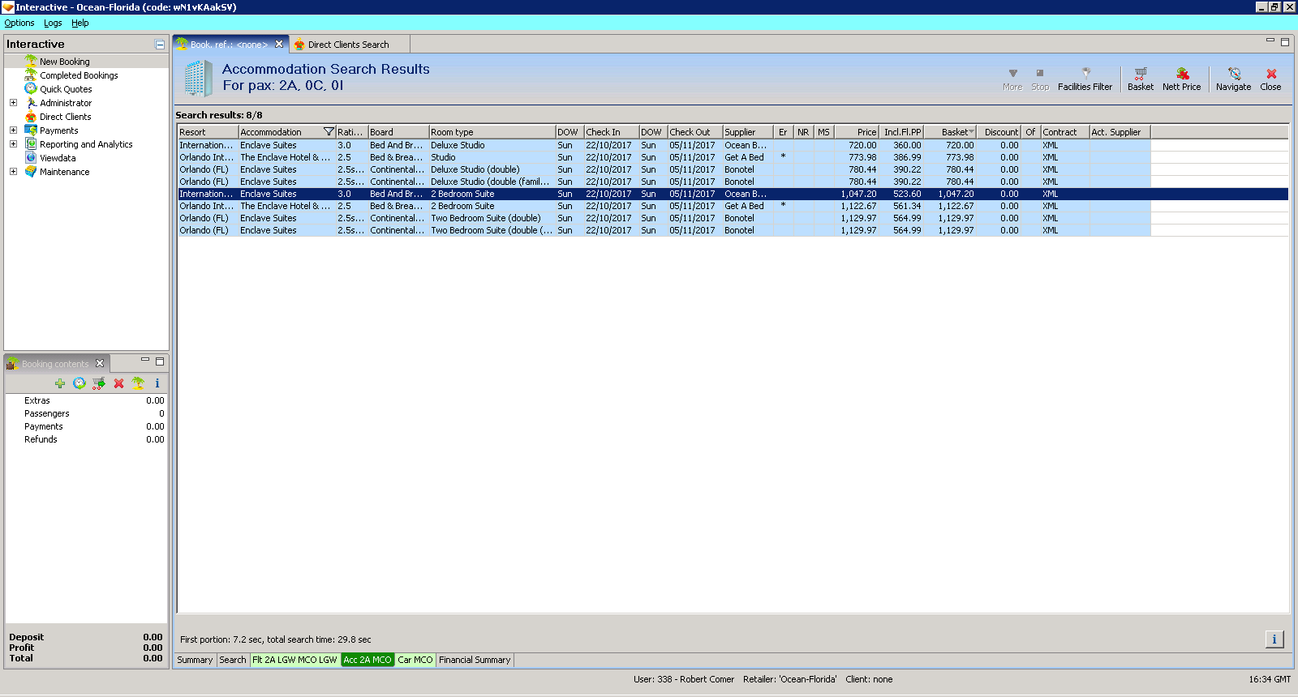The width and height of the screenshot is (1298, 697).
Task: Click the Check In column header
Action: (x=611, y=132)
